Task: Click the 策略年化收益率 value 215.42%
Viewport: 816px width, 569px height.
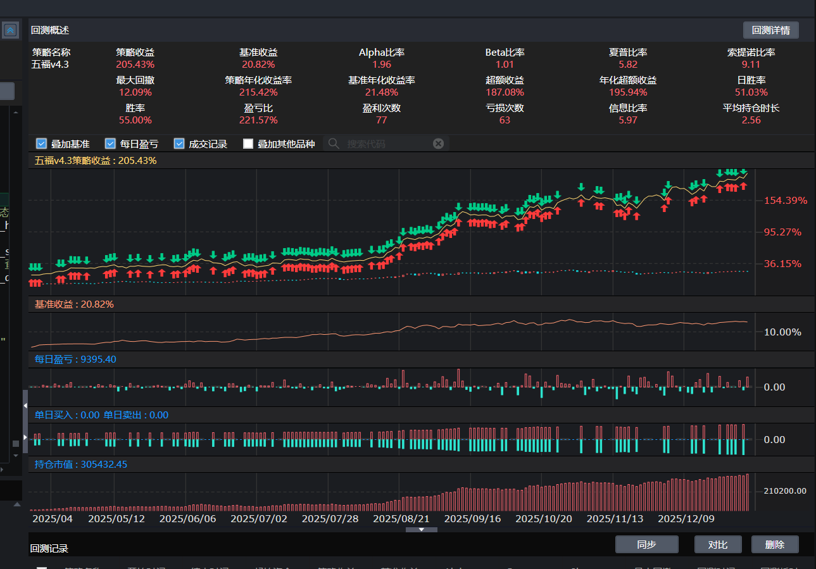Action: point(258,92)
